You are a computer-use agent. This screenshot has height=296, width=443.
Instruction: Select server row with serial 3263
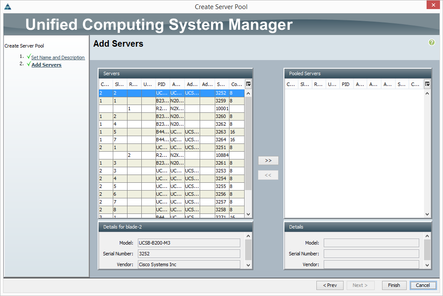[x=172, y=132]
